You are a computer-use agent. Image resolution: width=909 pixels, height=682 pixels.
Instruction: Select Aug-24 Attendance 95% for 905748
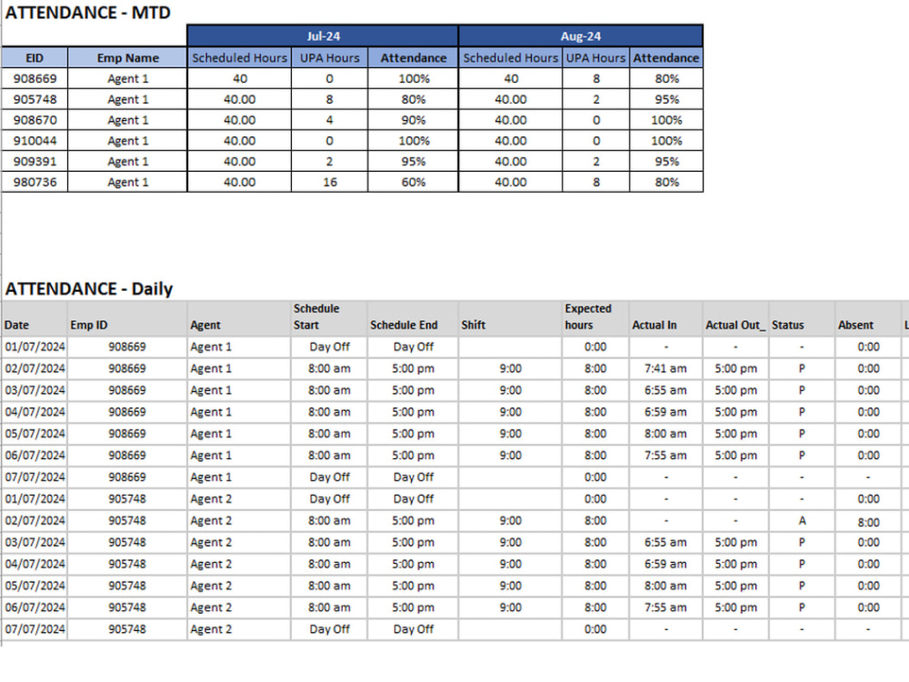666,99
